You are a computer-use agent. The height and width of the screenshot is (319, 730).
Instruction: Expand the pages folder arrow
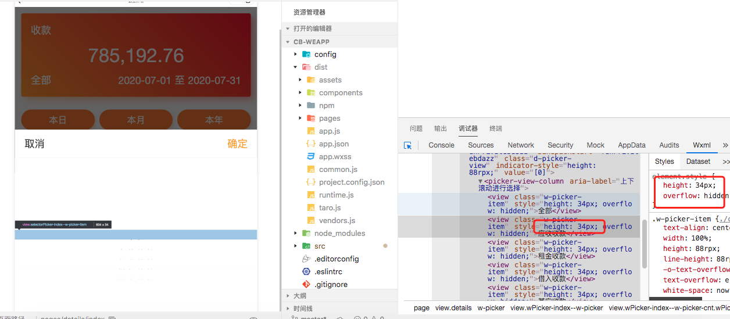[x=300, y=118]
